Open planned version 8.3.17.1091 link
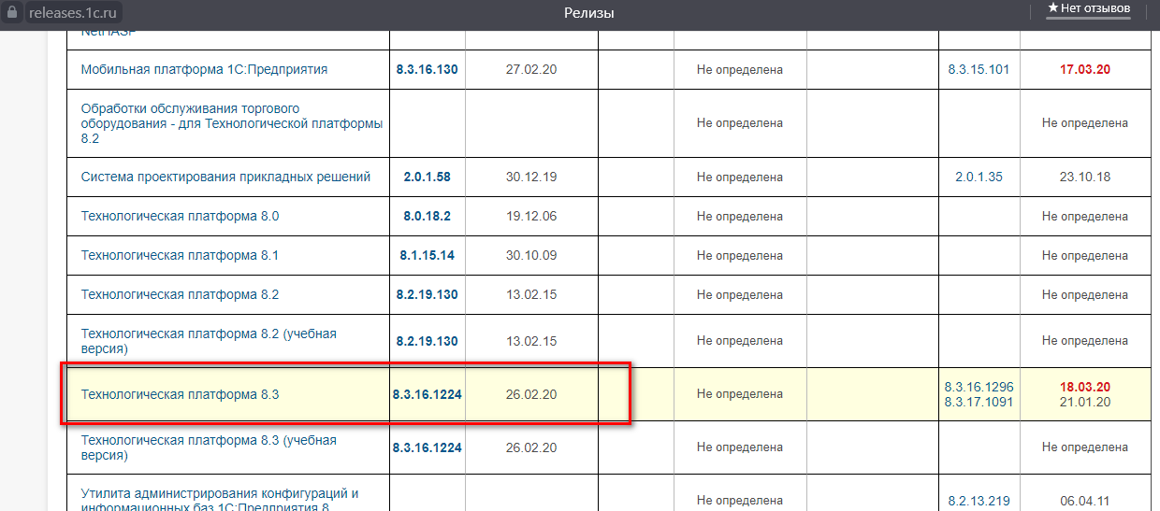1160x511 pixels. point(979,402)
